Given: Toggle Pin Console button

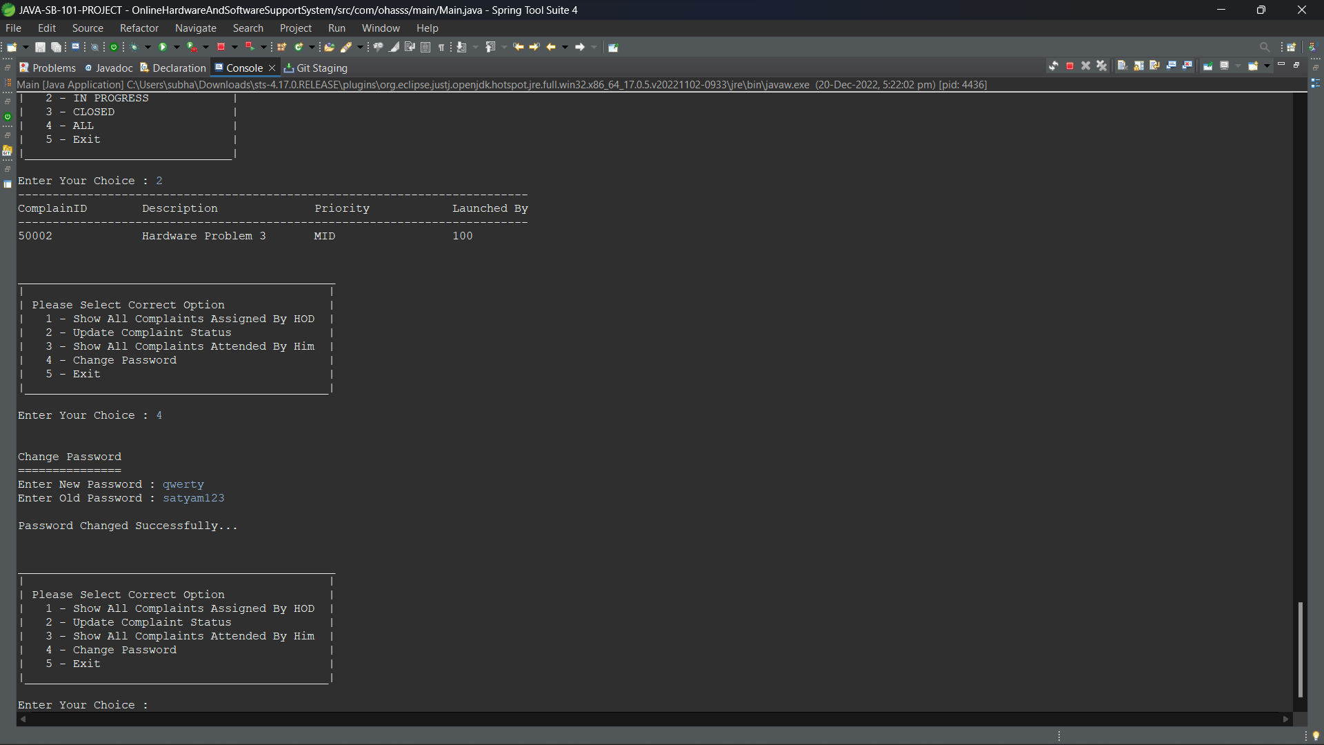Looking at the screenshot, I should [x=1207, y=66].
